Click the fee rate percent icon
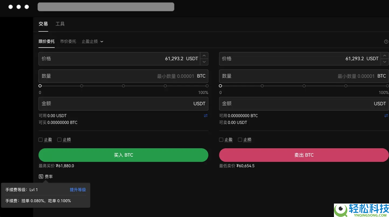 pos(41,177)
